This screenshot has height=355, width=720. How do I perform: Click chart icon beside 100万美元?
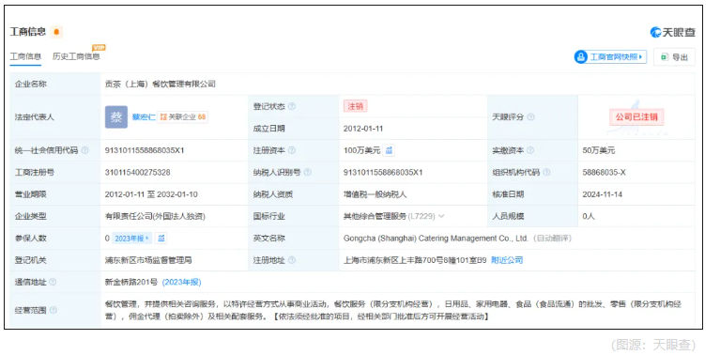click(389, 150)
